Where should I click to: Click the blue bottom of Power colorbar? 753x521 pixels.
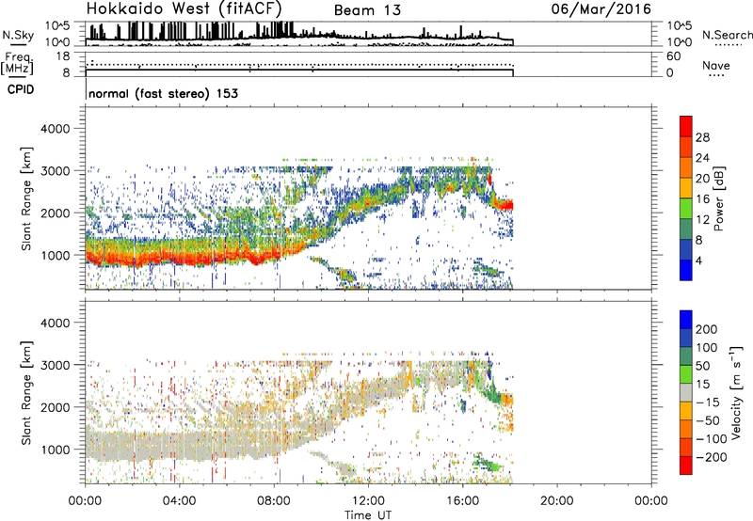[x=686, y=270]
